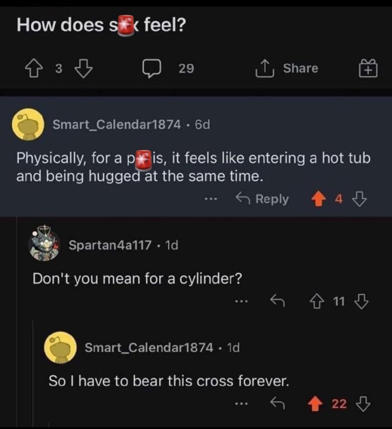Open more options on hot tub comment
The image size is (392, 429).
coord(212,199)
